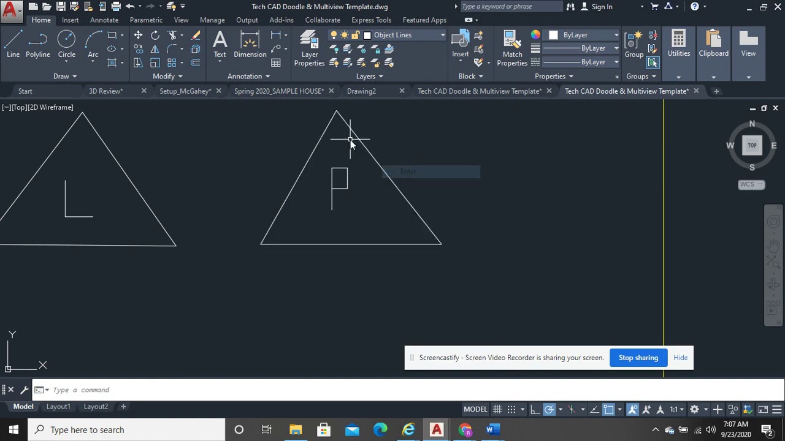Click the TOP face of ViewCube

[x=752, y=145]
